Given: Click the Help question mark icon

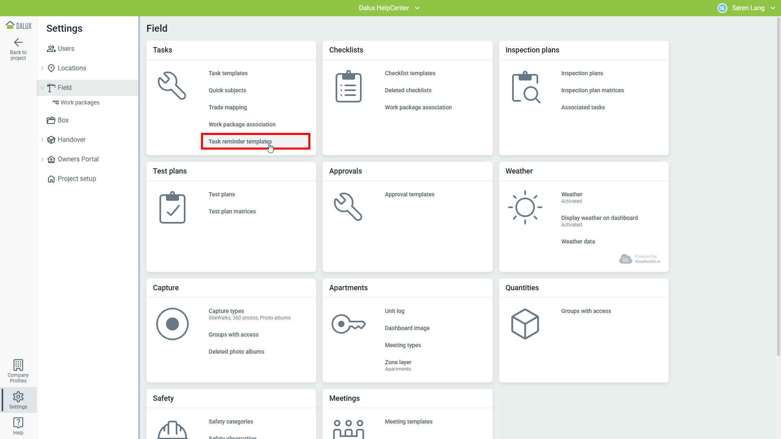Looking at the screenshot, I should [x=18, y=423].
